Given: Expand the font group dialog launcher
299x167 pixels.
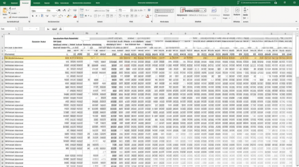Looking at the screenshot, I should (x=77, y=22).
